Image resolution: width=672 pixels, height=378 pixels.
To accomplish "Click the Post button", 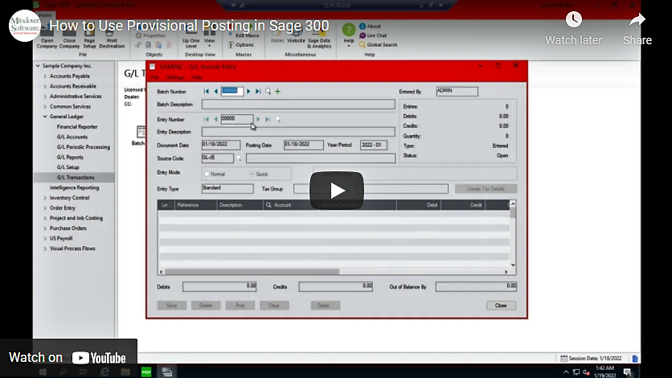I will click(x=240, y=306).
